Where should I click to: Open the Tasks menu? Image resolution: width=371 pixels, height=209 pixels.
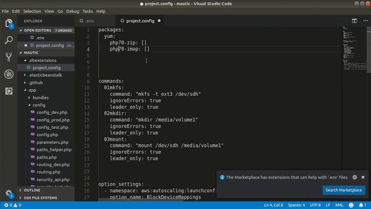tap(88, 11)
